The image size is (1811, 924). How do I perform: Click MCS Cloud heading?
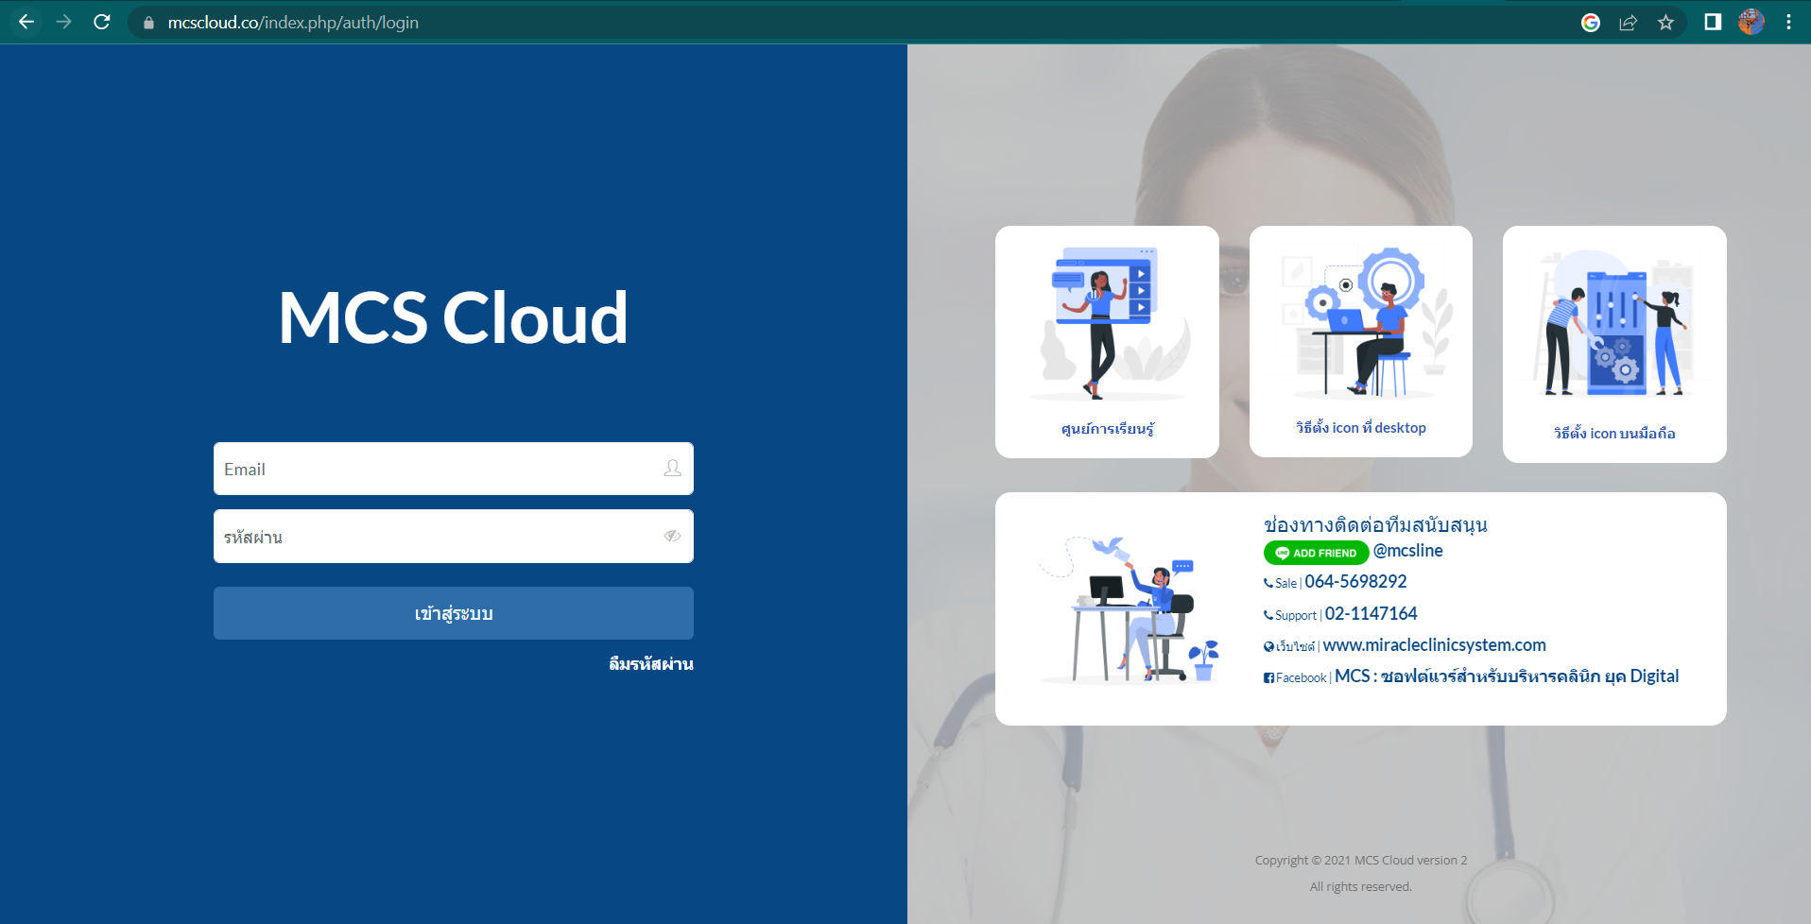pos(453,317)
